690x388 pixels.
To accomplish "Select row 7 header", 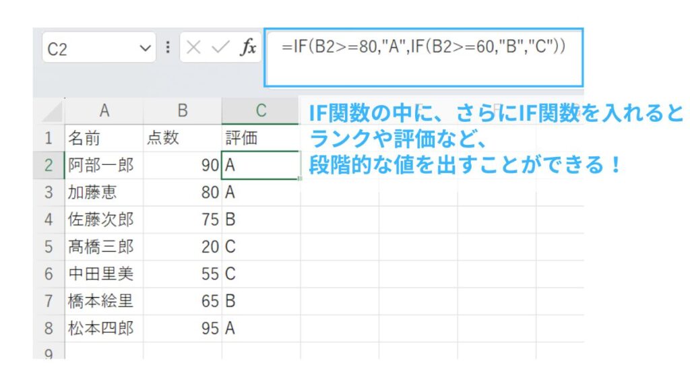I will point(49,301).
